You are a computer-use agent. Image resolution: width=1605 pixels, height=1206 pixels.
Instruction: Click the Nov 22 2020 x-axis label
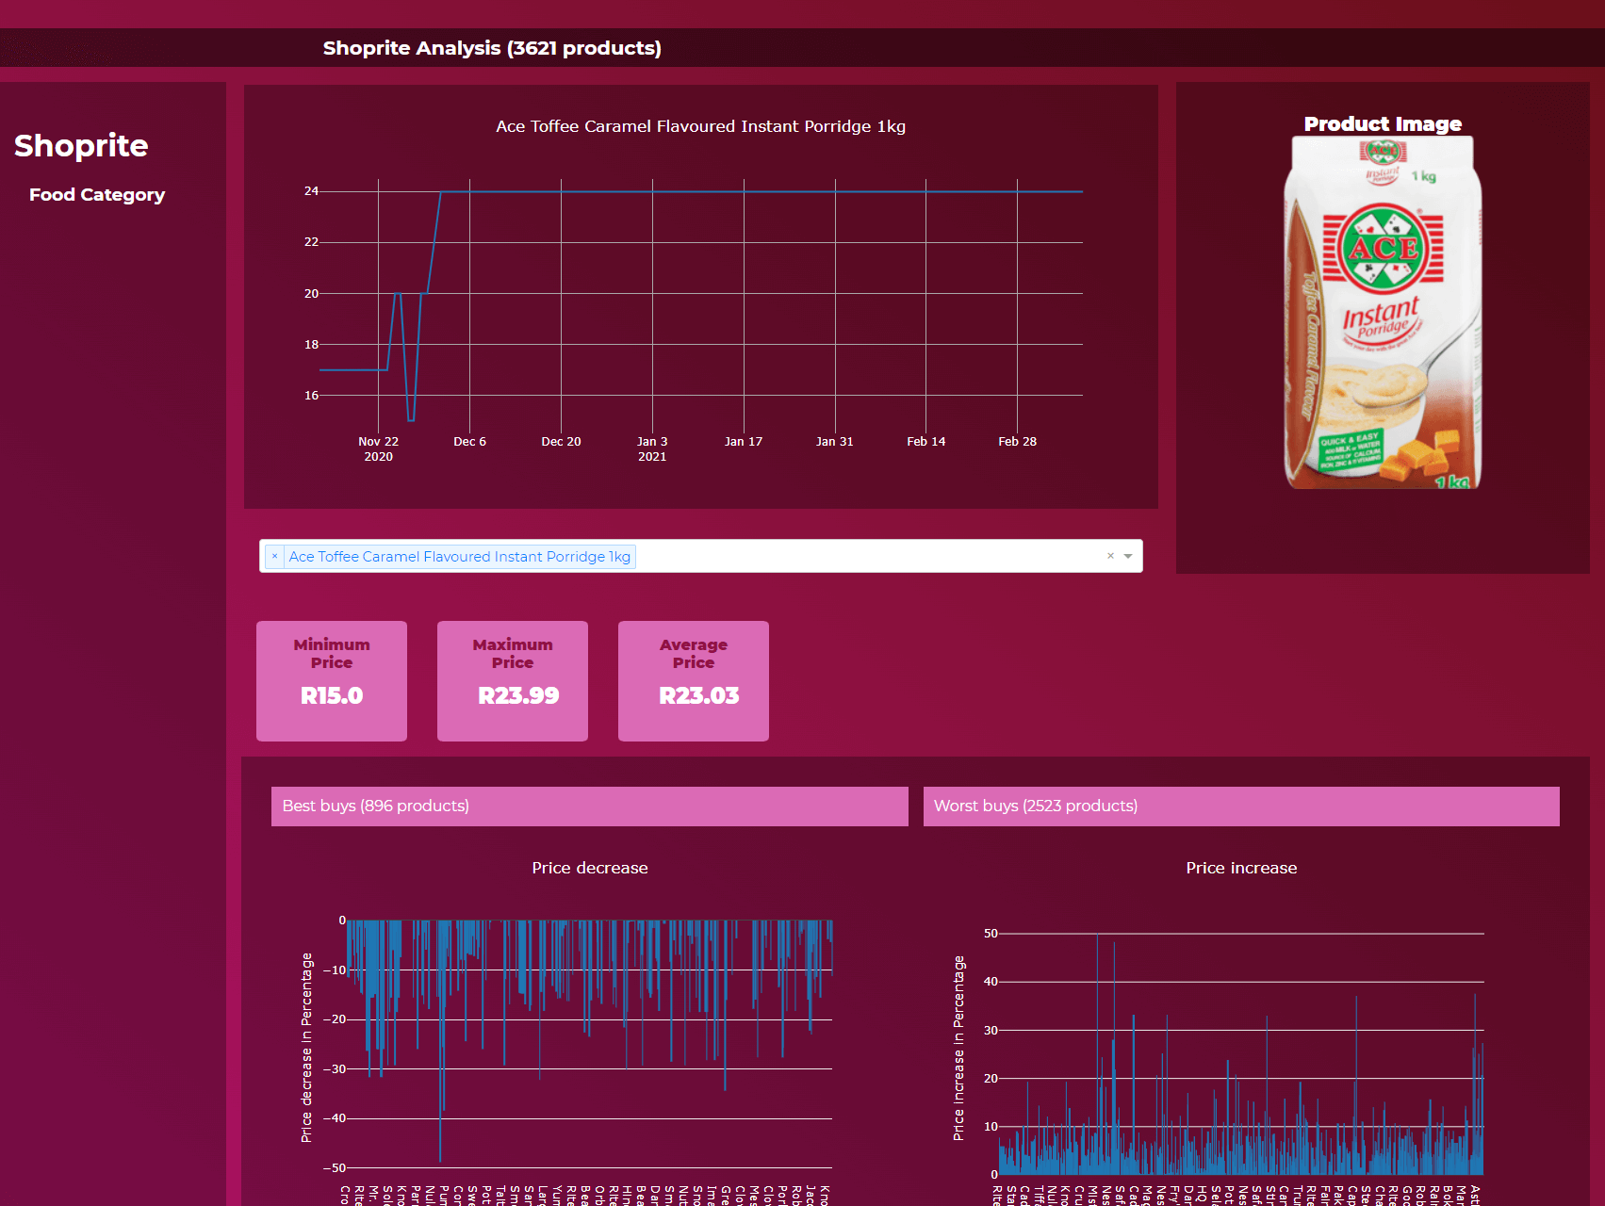(x=379, y=448)
